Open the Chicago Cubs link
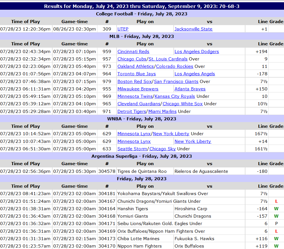The image size is (284, 249). (x=132, y=59)
